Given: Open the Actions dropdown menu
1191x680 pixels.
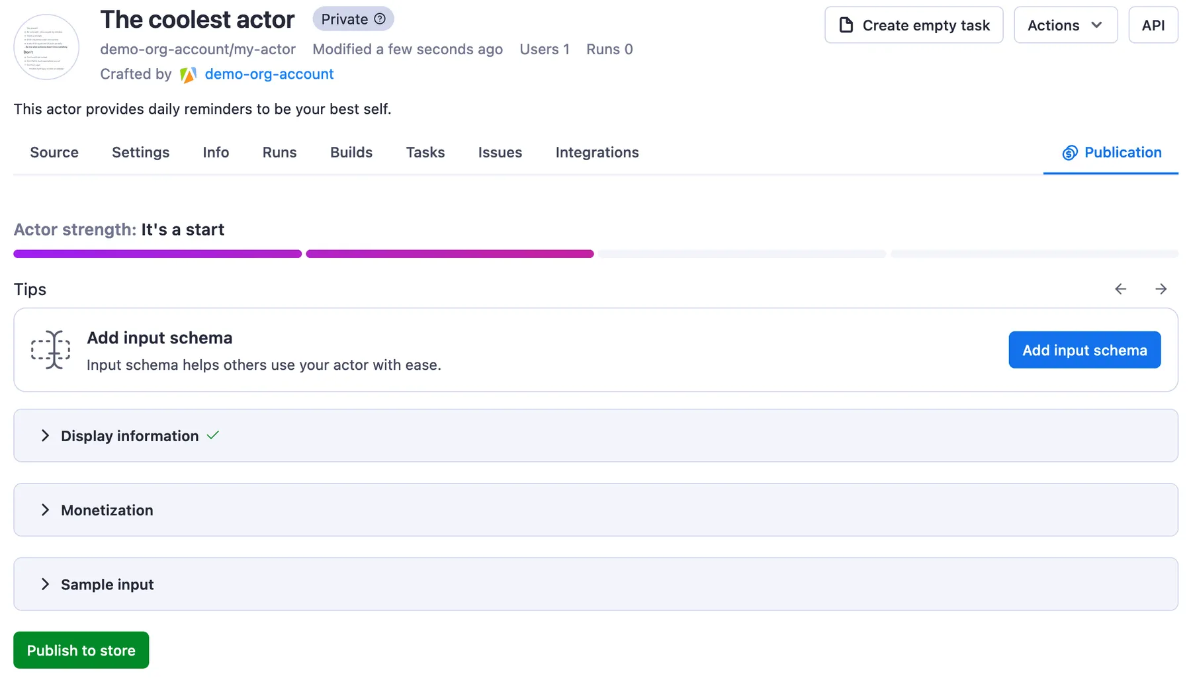Looking at the screenshot, I should pyautogui.click(x=1065, y=25).
